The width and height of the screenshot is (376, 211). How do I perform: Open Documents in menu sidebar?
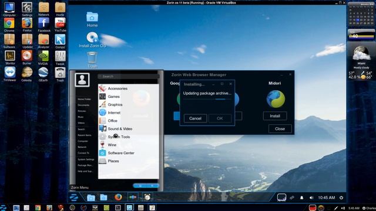(x=83, y=105)
